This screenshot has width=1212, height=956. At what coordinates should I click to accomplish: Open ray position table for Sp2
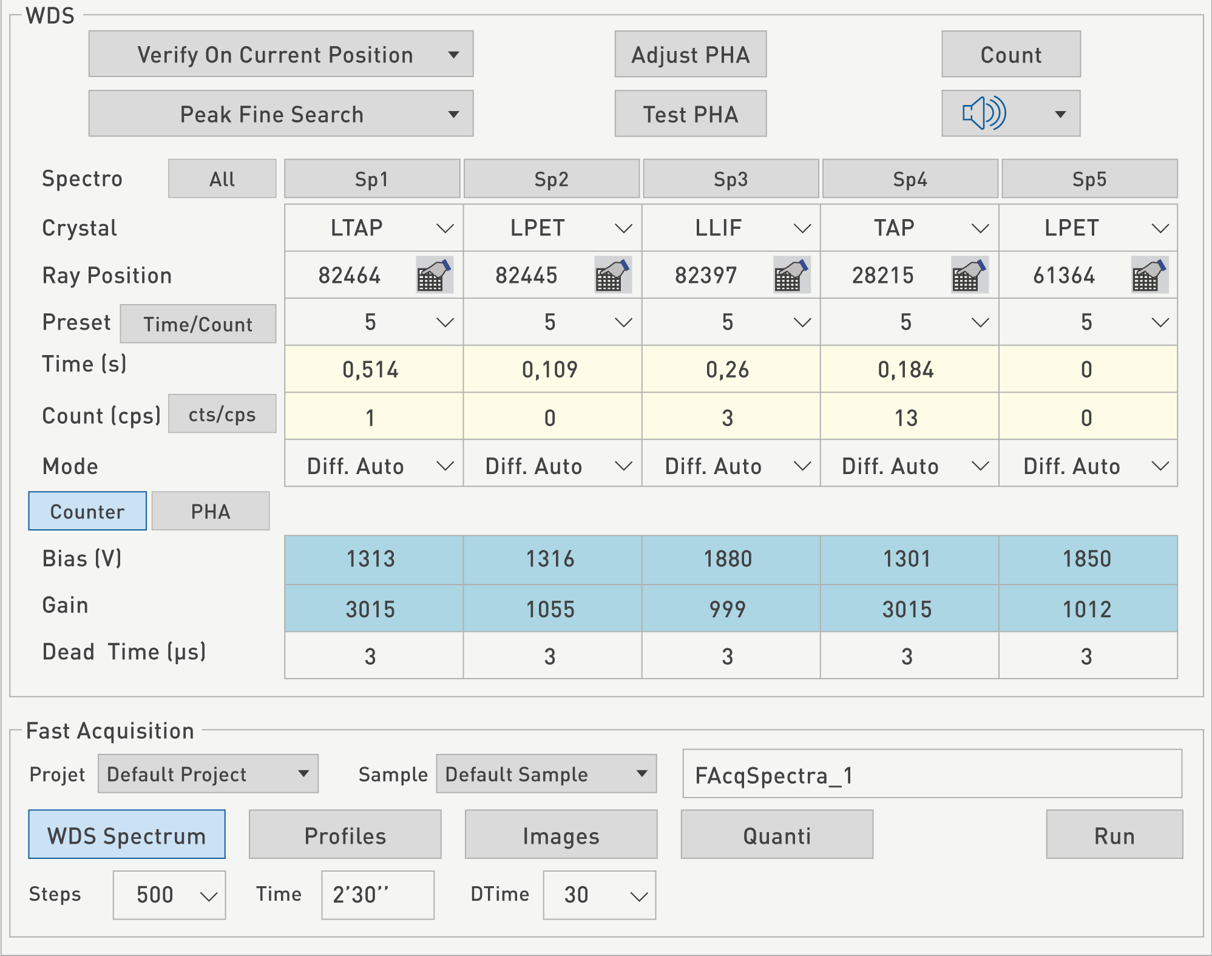(x=612, y=276)
